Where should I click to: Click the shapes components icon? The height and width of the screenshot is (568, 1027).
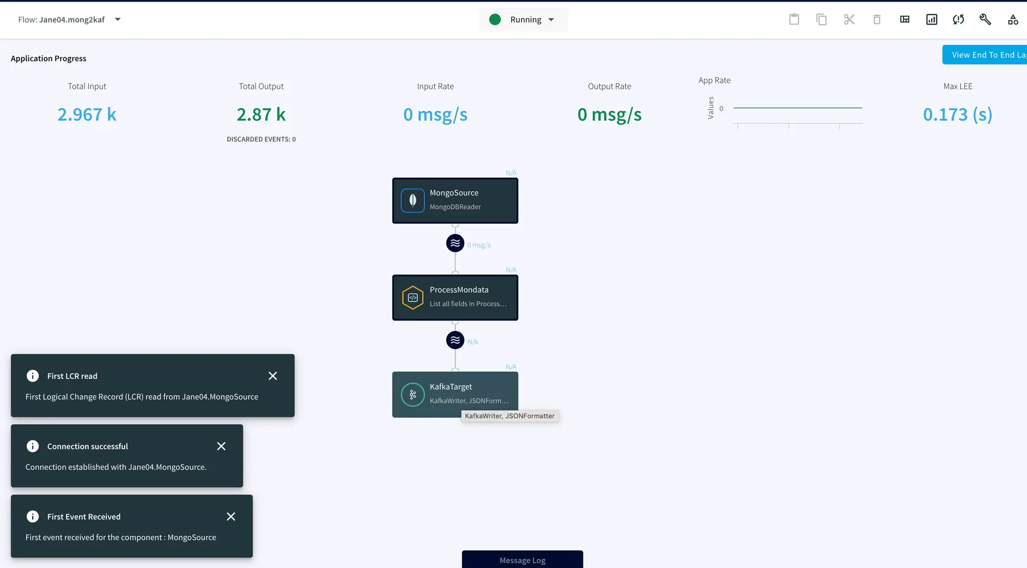click(1013, 20)
